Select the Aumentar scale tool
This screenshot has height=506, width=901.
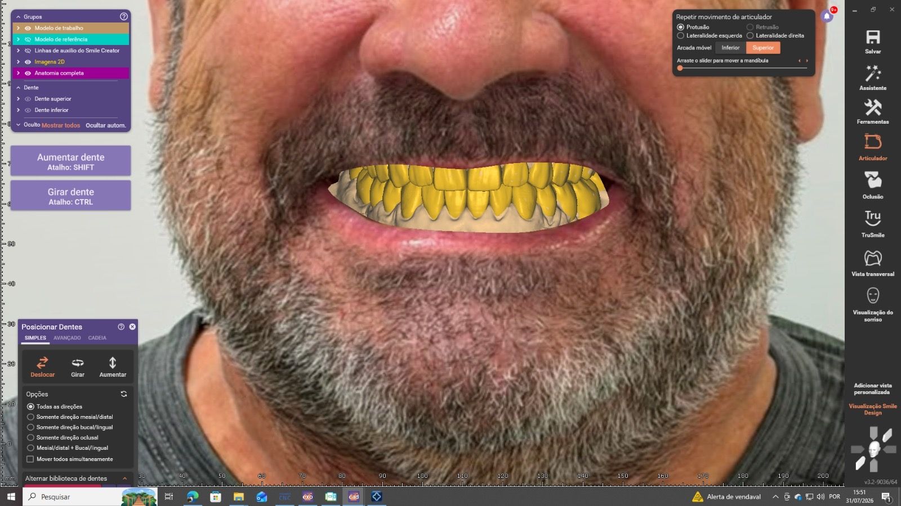[113, 367]
